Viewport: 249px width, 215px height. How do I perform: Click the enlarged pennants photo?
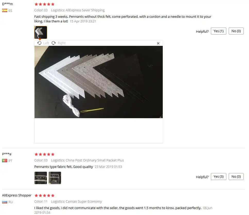click(x=99, y=82)
